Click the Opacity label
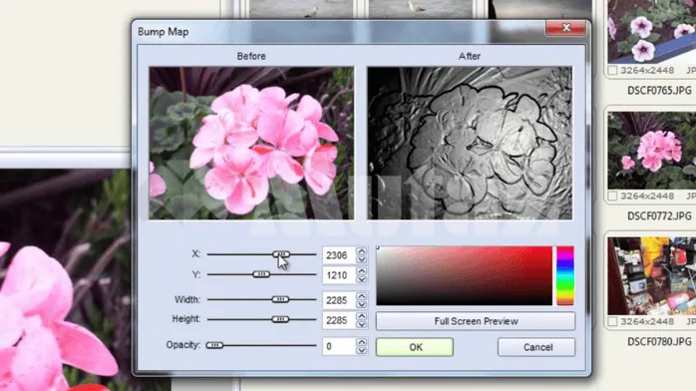 point(183,345)
